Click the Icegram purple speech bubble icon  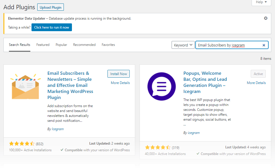point(161,87)
